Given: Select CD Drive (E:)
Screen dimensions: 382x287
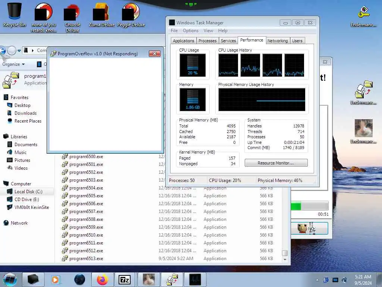Looking at the screenshot, I should point(26,200).
